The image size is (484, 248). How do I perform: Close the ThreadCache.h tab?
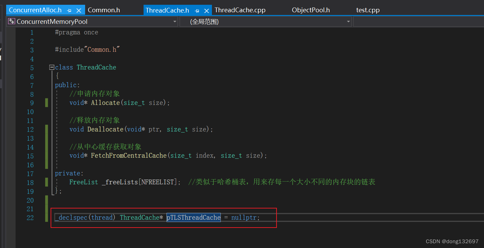coord(206,11)
